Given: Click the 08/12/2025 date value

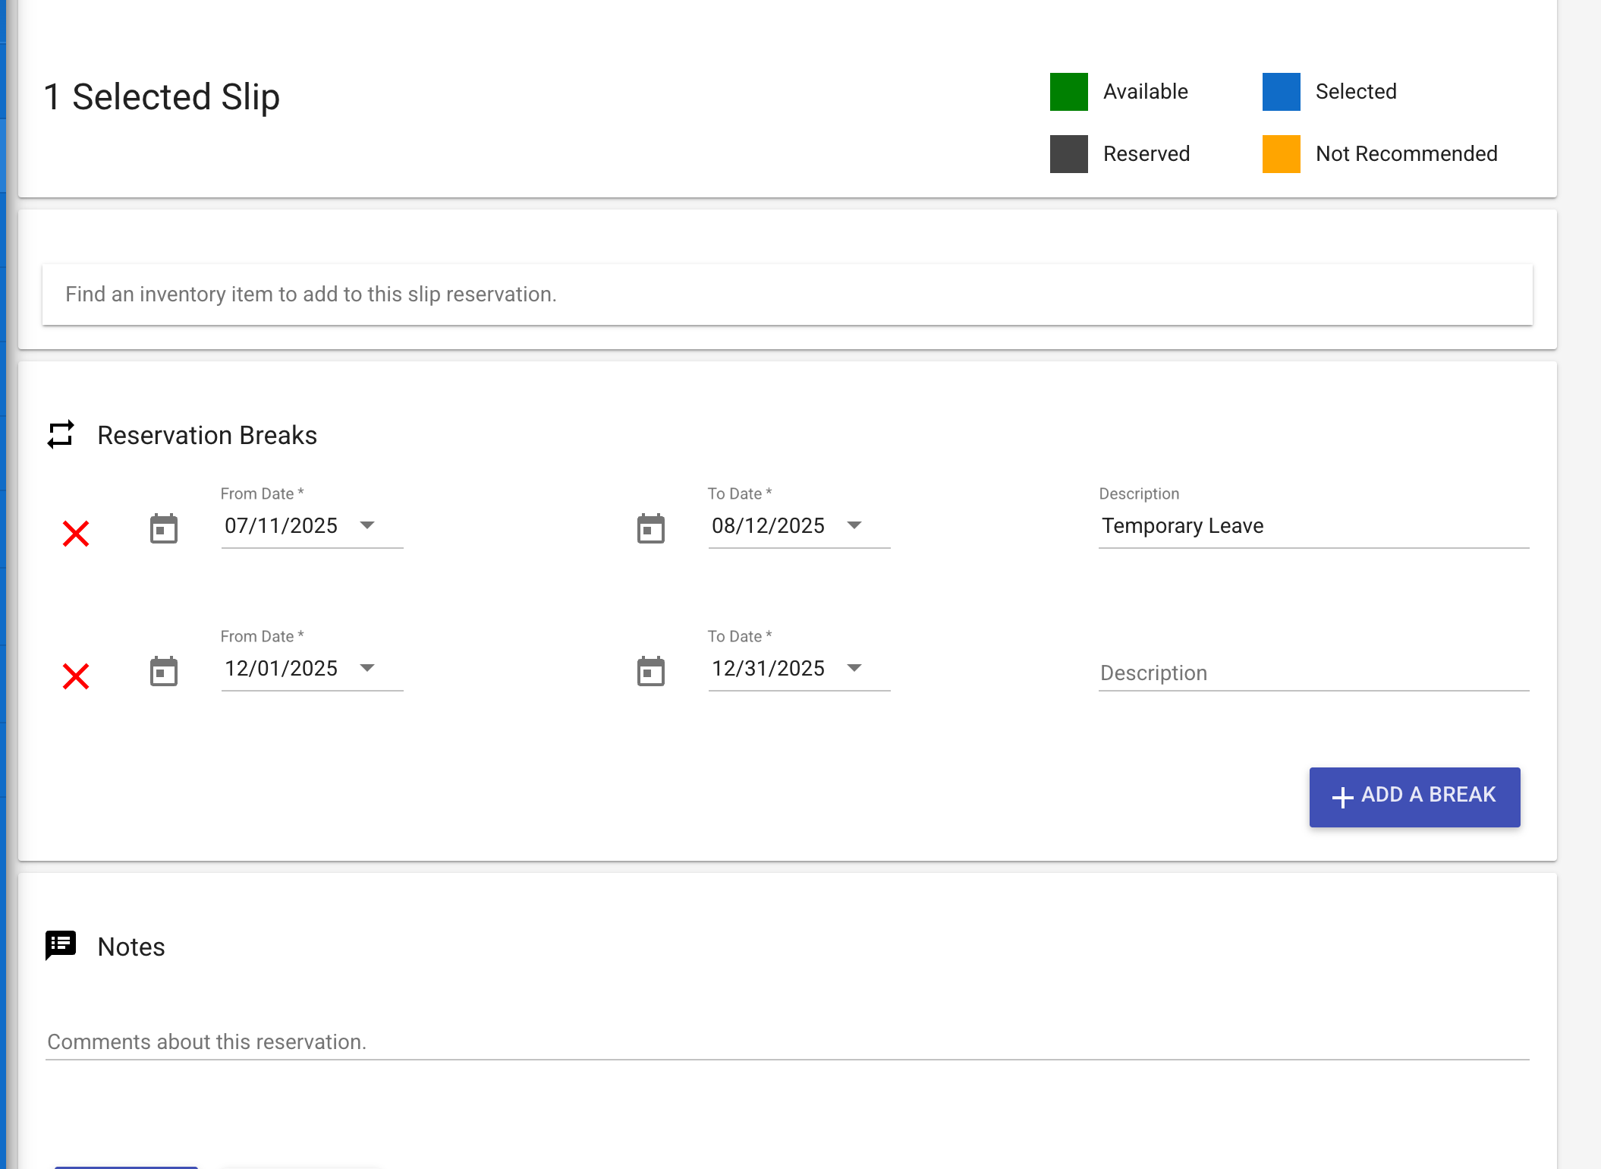Looking at the screenshot, I should point(768,525).
